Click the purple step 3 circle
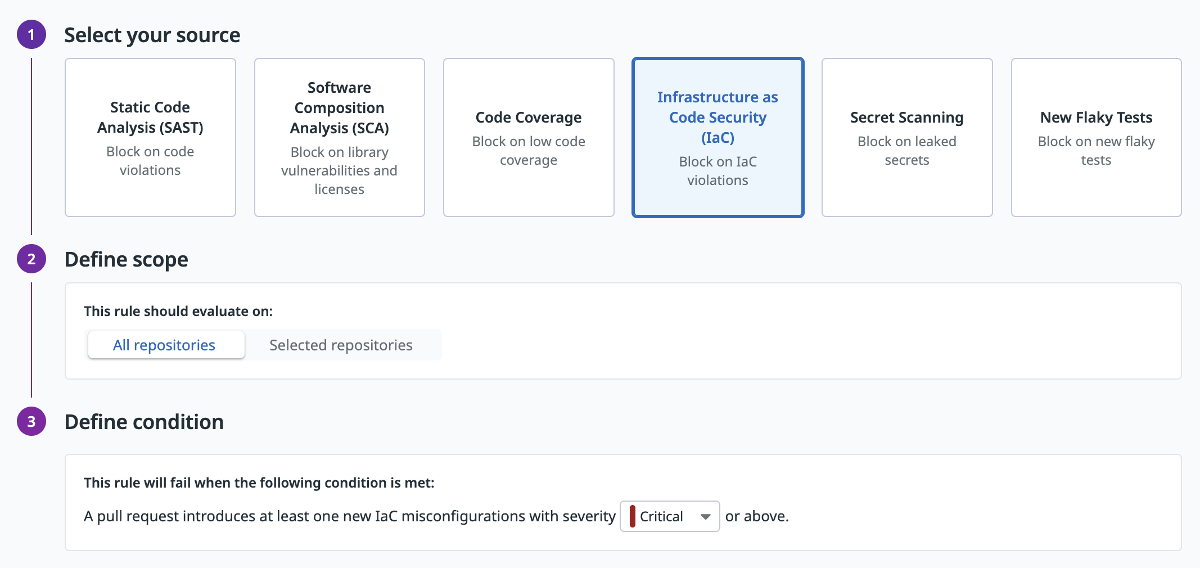The height and width of the screenshot is (568, 1200). coord(31,422)
